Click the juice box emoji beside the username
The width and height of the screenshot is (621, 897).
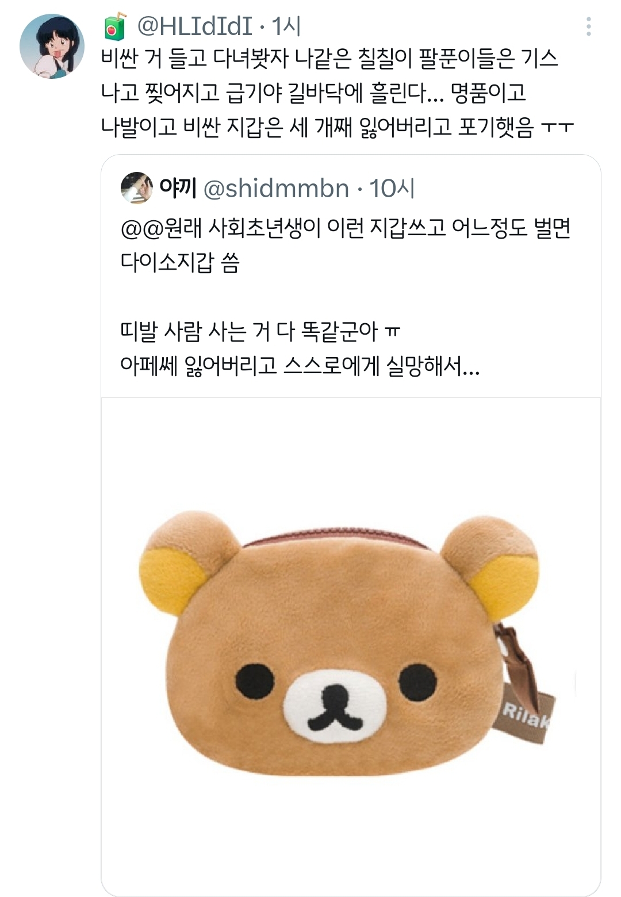pyautogui.click(x=115, y=26)
